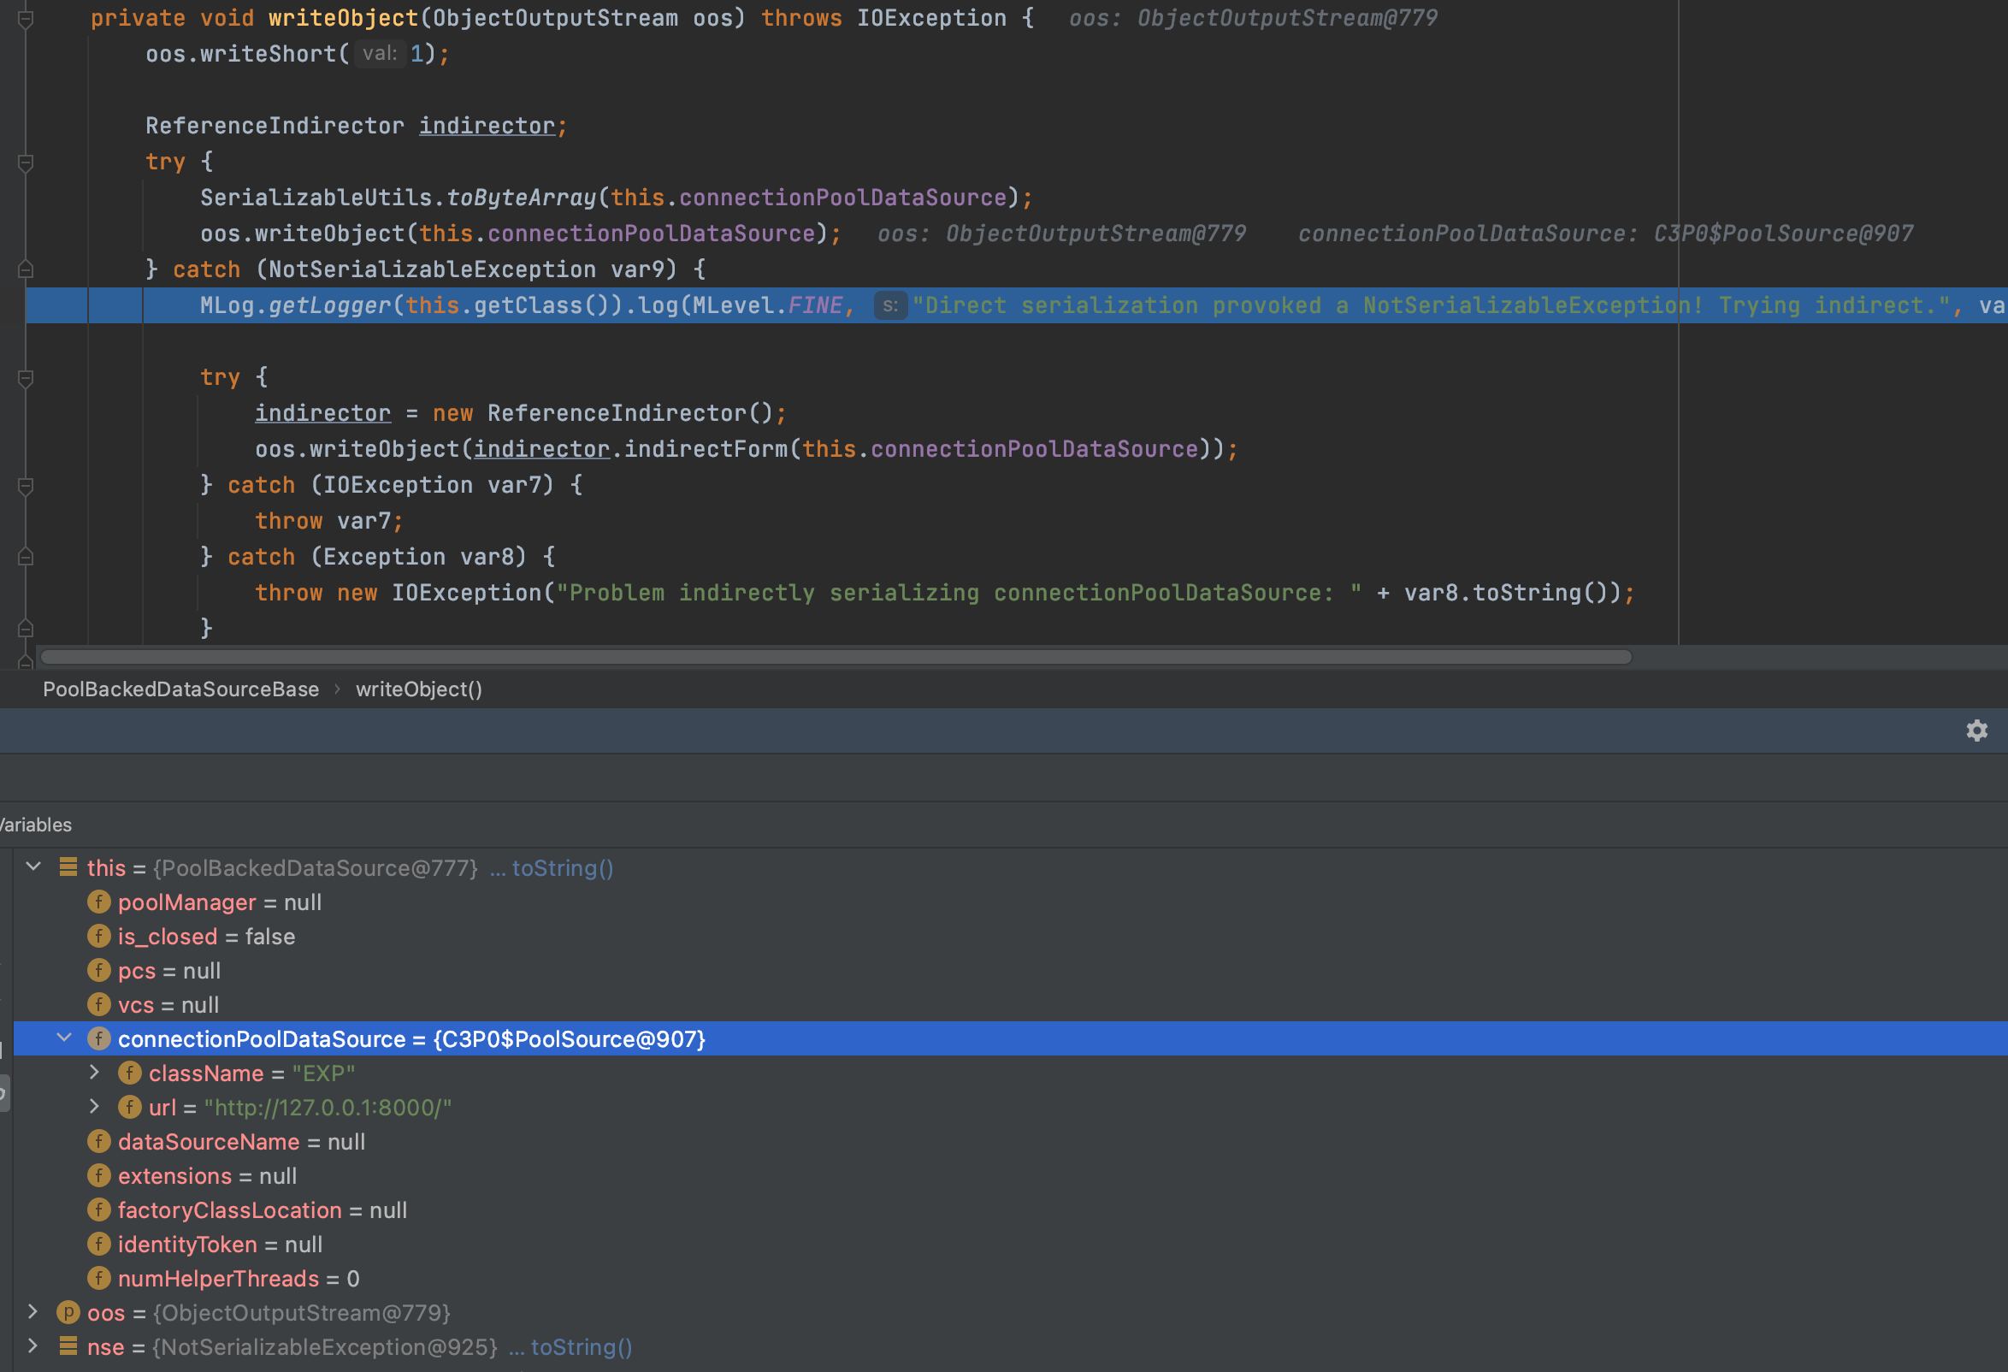Click object icon beside nse variable

tap(68, 1346)
